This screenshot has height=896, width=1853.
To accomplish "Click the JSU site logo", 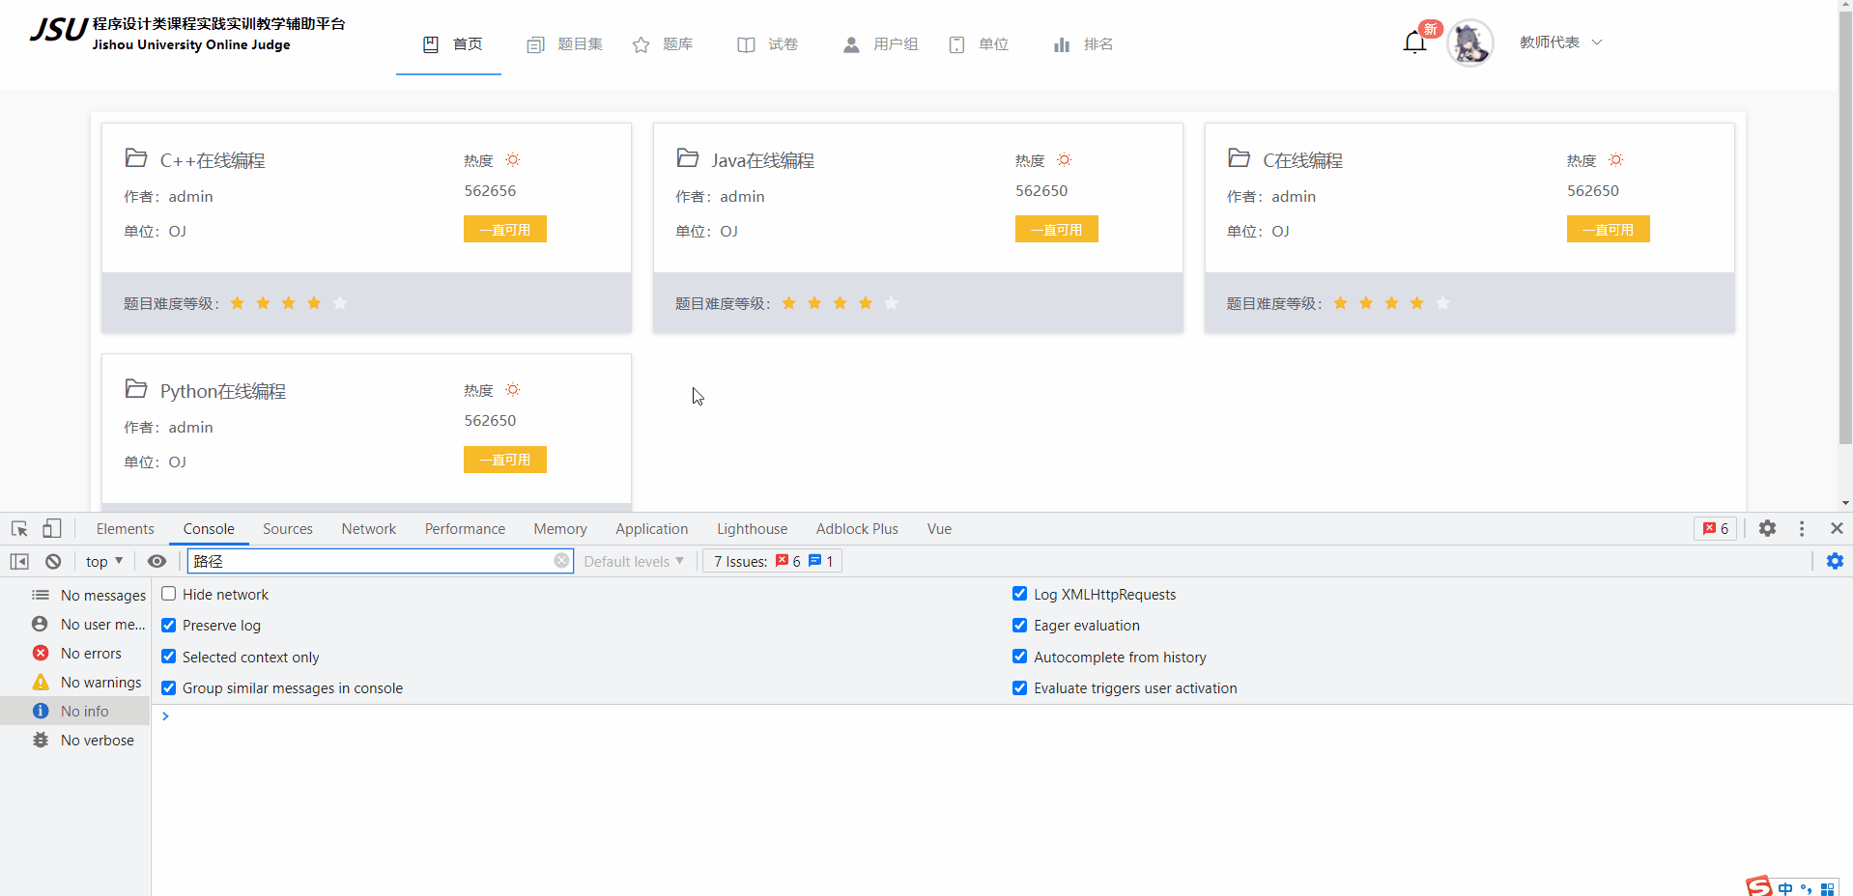I will click(187, 34).
